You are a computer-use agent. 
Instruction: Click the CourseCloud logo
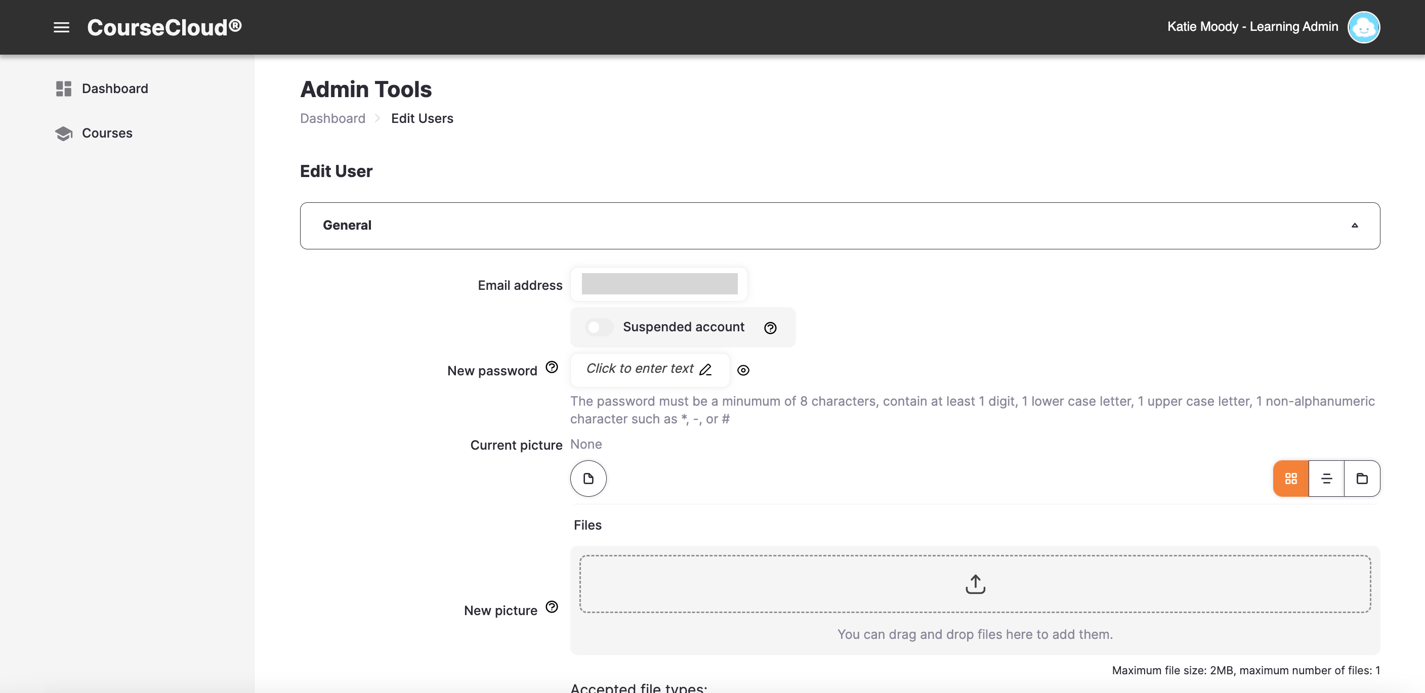click(164, 27)
